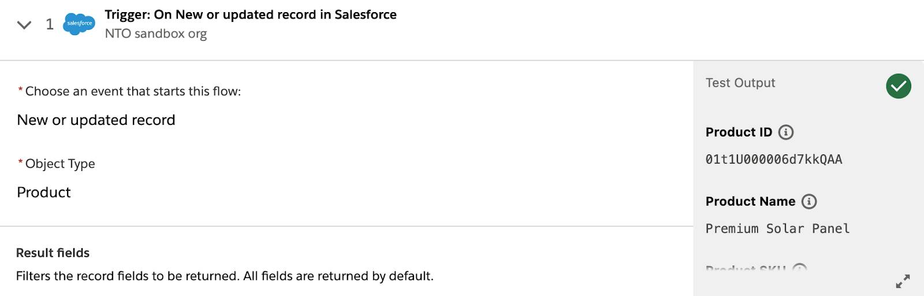Click the Result fields section heading

[53, 253]
